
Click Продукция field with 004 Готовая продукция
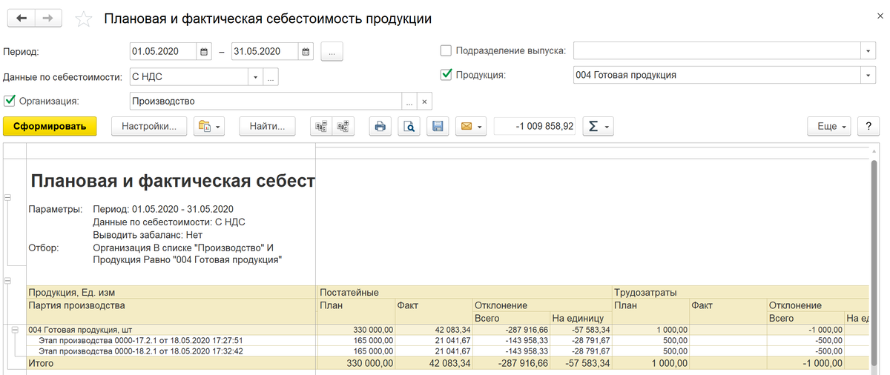coord(717,75)
